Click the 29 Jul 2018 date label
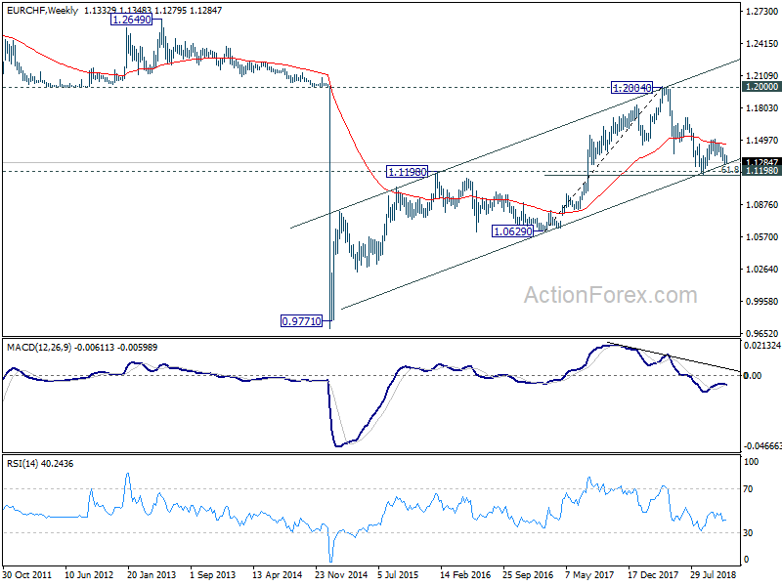 pos(714,575)
